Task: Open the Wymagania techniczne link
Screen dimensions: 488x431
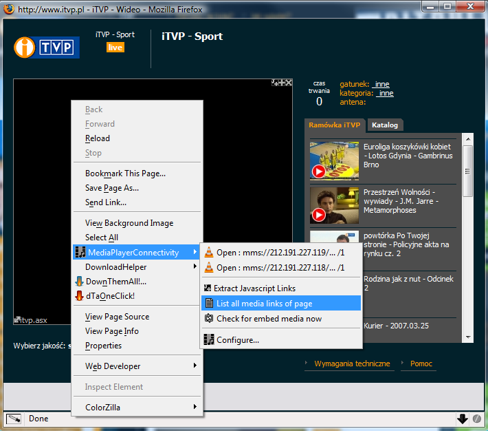Action: point(352,364)
